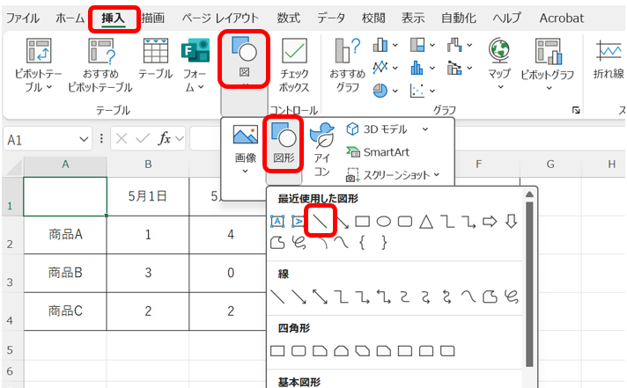Insert a チェックボックス control

click(x=294, y=65)
